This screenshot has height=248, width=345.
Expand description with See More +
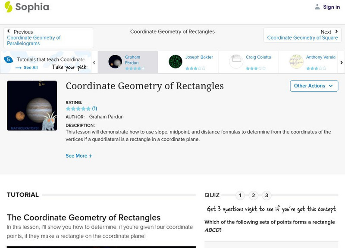[79, 156]
